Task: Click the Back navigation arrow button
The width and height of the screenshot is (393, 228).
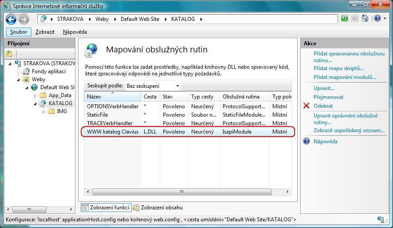Action: (11, 19)
